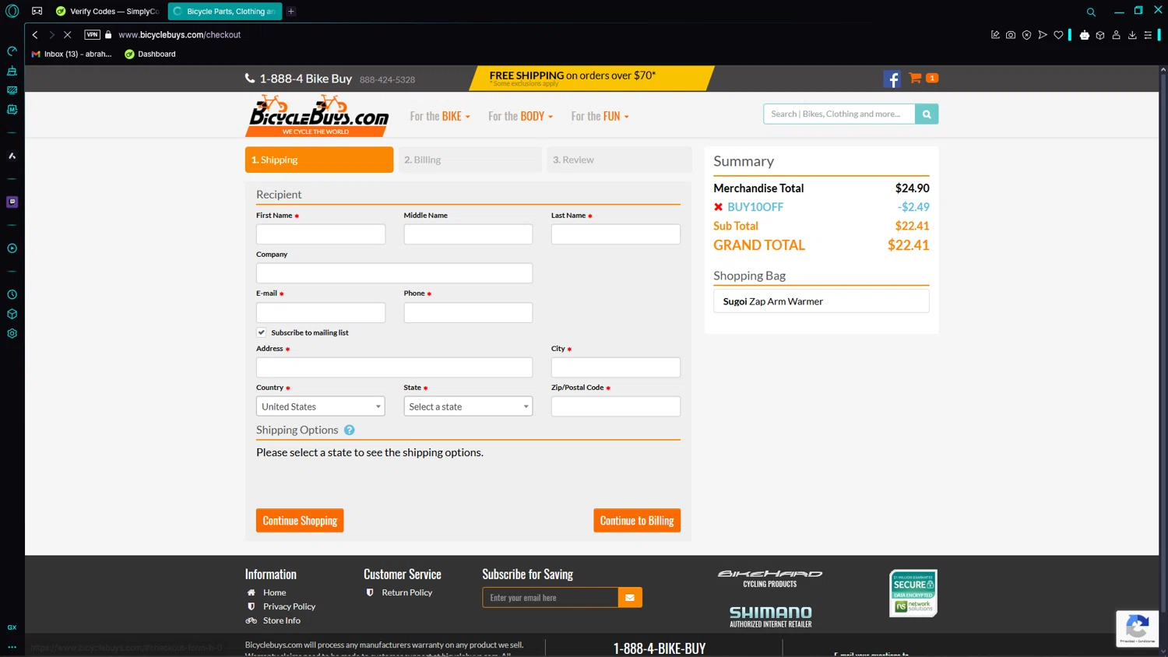
Task: Focus the First Name field
Action: pyautogui.click(x=321, y=234)
